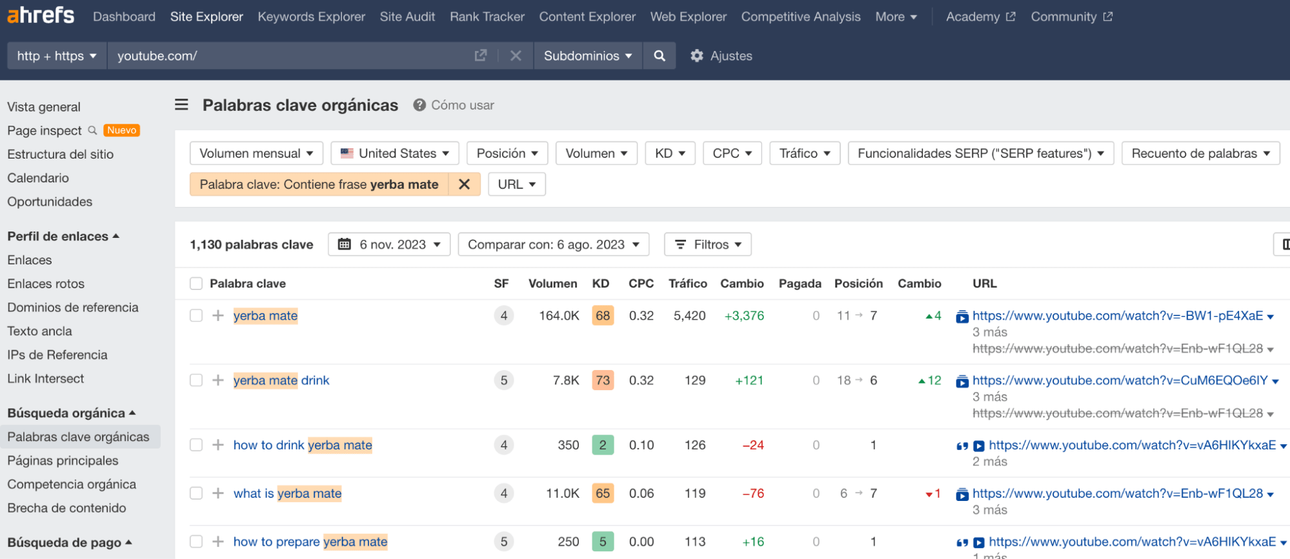Open the More menu in top nav
Viewport: 1290px width, 559px height.
click(896, 17)
